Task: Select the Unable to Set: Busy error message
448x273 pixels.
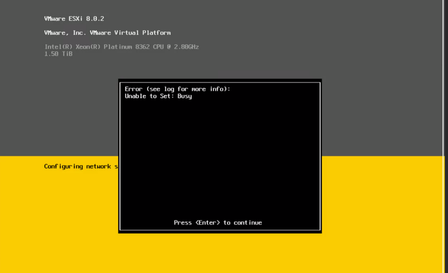Action: click(158, 96)
